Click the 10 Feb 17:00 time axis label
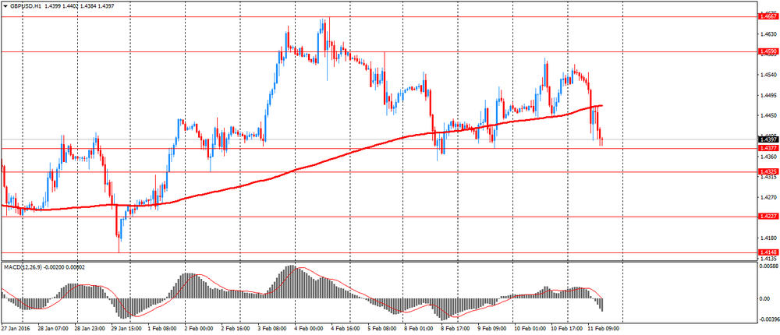The height and width of the screenshot is (335, 780). [x=566, y=329]
